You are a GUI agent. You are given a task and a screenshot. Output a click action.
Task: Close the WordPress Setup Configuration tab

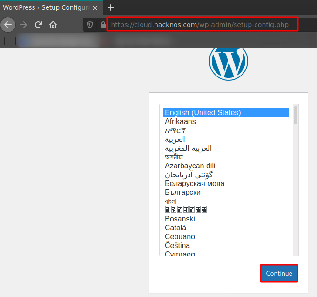point(95,8)
